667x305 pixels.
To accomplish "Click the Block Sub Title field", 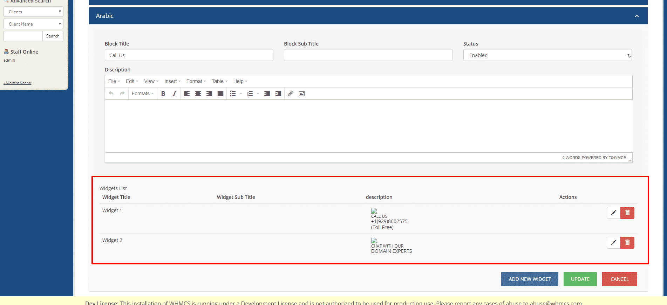I will click(368, 55).
